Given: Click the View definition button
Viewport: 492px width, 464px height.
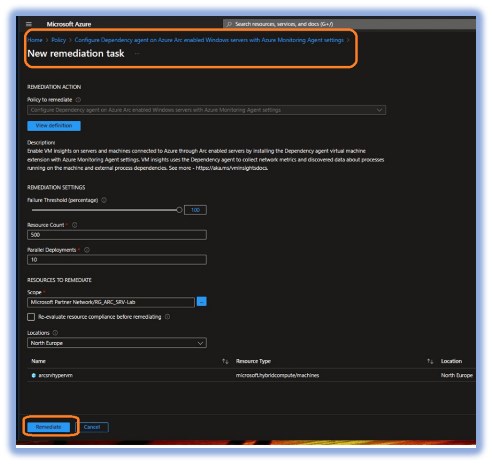Looking at the screenshot, I should click(x=54, y=126).
